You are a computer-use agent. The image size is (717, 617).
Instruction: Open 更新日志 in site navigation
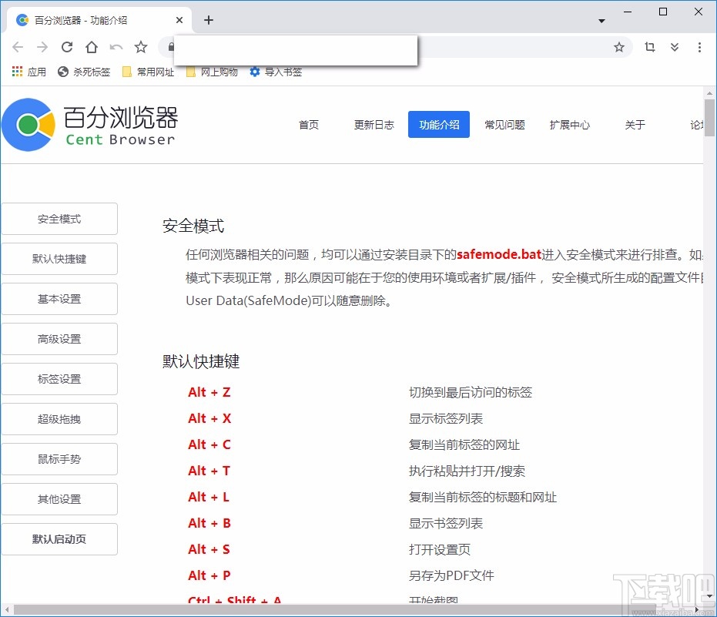(374, 125)
